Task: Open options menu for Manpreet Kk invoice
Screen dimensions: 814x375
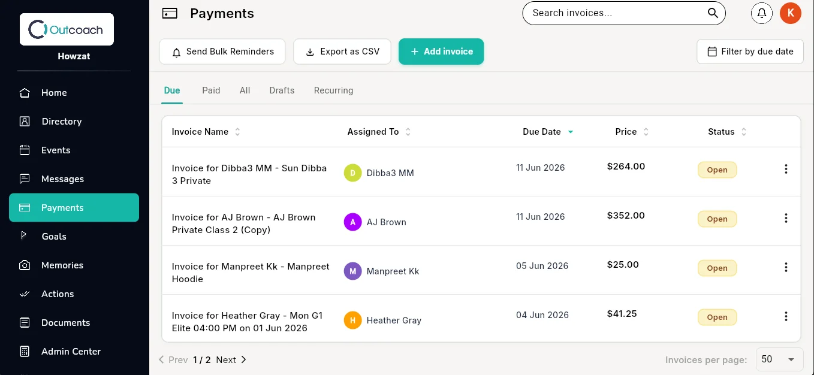Action: click(786, 268)
